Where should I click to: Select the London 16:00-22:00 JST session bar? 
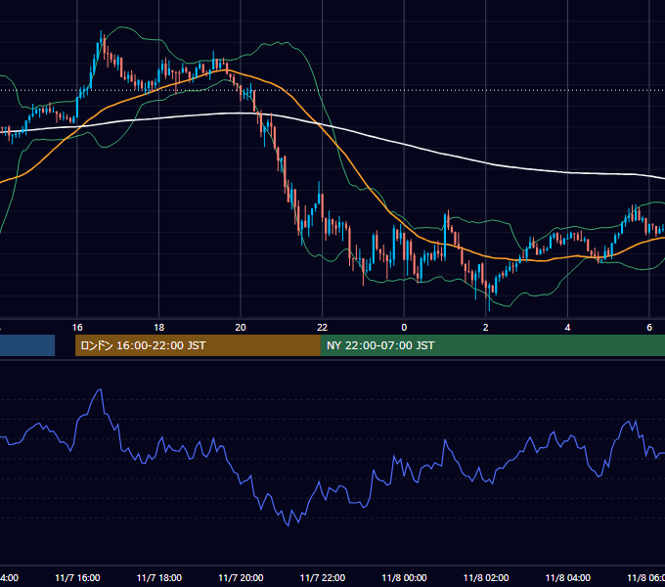coord(198,345)
